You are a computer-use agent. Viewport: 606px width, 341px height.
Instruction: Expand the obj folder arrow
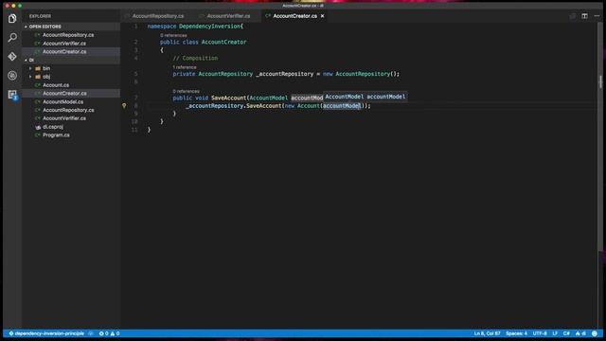point(30,77)
